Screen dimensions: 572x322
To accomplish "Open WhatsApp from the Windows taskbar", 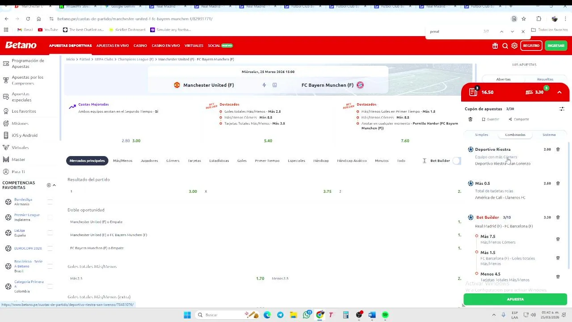I will (307, 315).
